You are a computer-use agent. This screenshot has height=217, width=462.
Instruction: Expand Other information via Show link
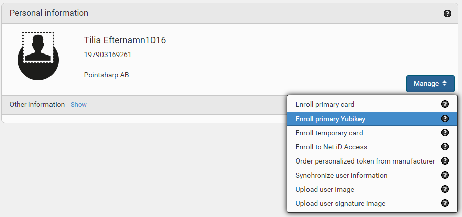click(79, 105)
